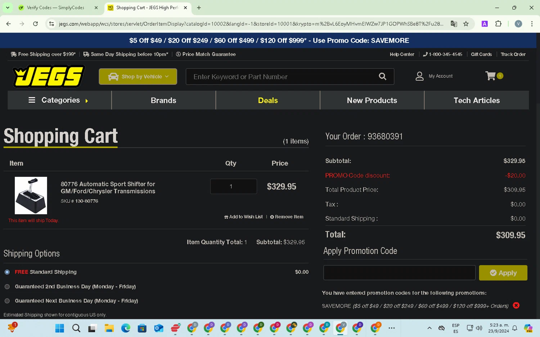The image size is (540, 337).
Task: Click the JEGS logo
Action: click(x=49, y=76)
